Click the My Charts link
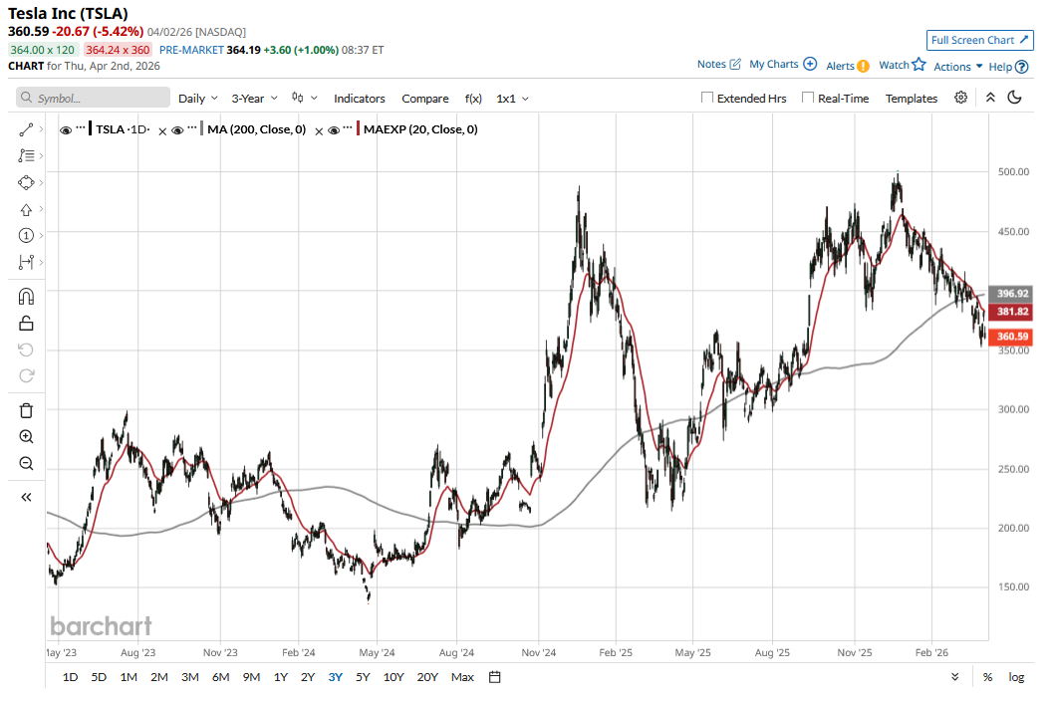Screen dimensions: 1046x702 [774, 64]
